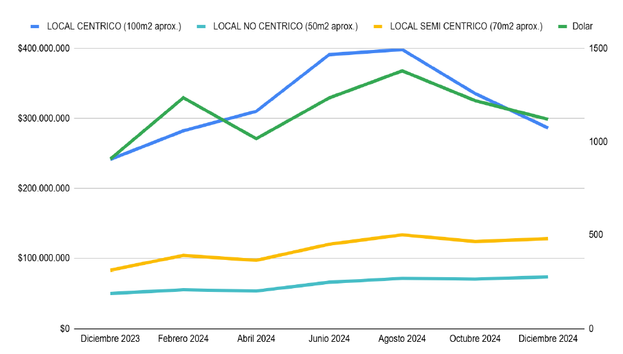
Task: Click the '500' right axis label
Action: (x=597, y=235)
